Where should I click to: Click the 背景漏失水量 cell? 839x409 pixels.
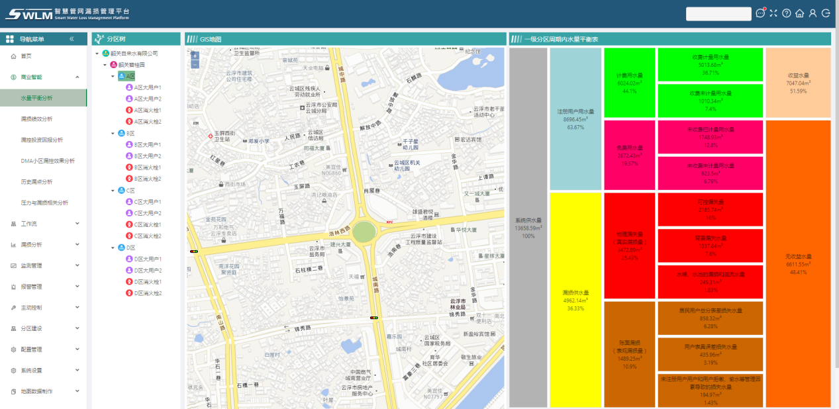click(x=711, y=245)
